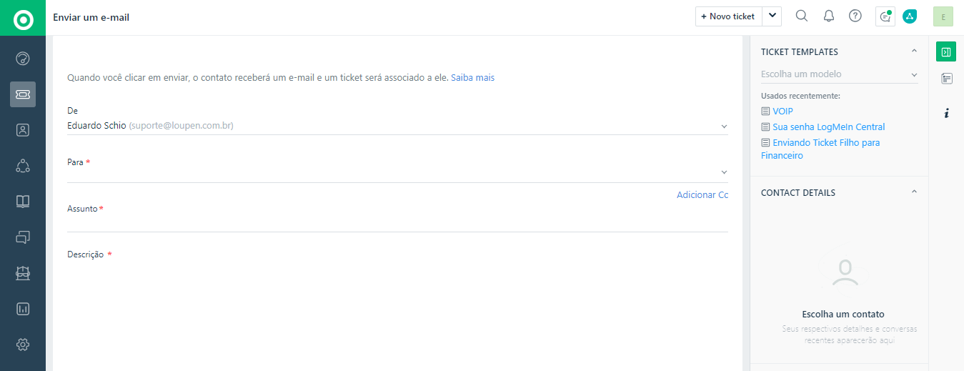Select the VOIP template link
The height and width of the screenshot is (371, 964).
782,112
